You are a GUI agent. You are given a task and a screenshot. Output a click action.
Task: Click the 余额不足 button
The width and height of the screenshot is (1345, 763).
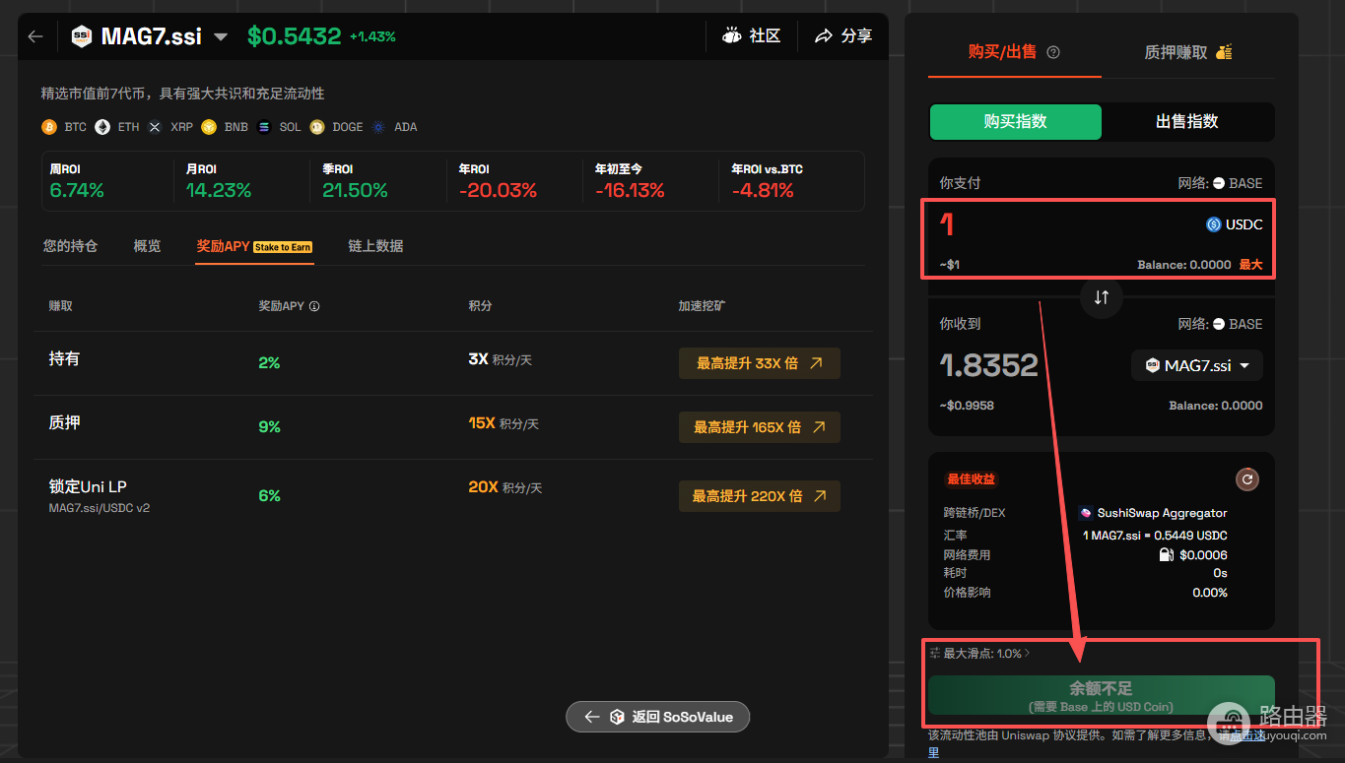click(x=1102, y=695)
